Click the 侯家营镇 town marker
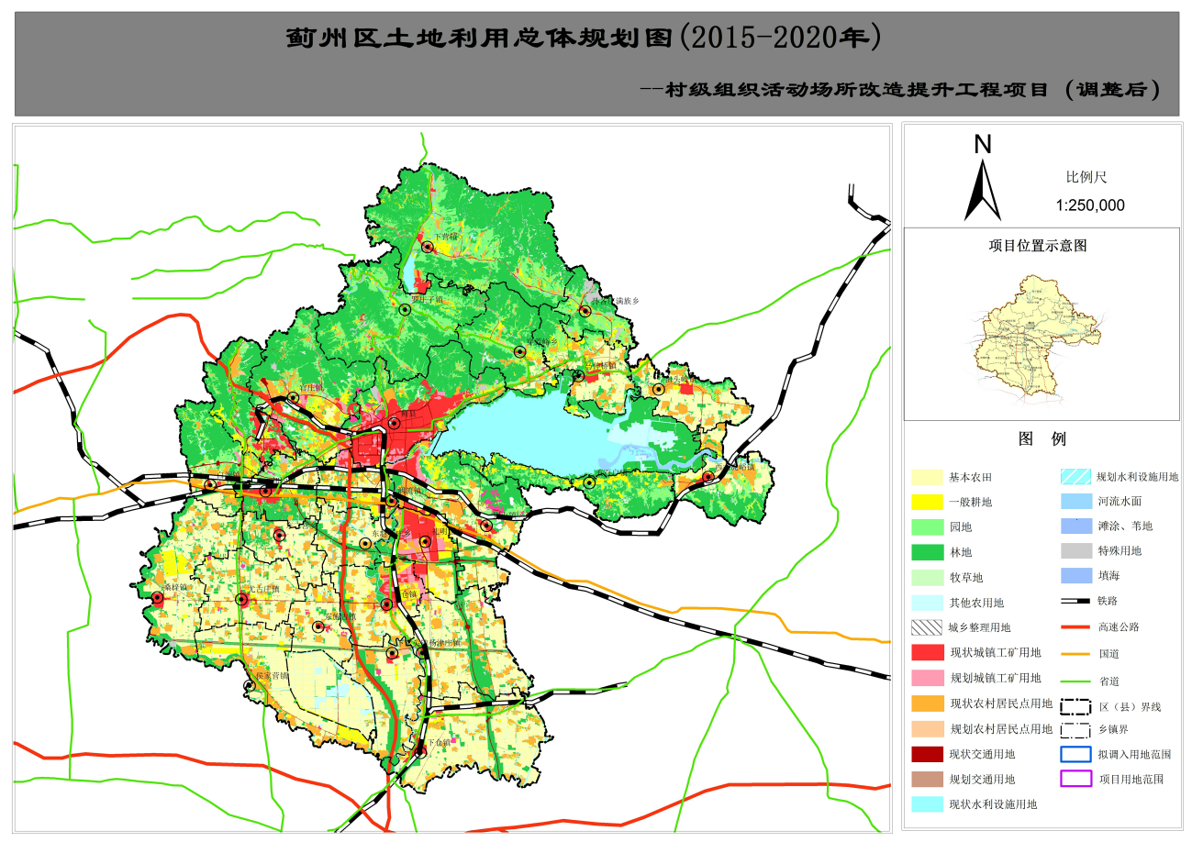The image size is (1192, 842). (x=248, y=685)
